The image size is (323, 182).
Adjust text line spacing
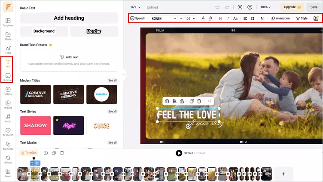point(253,18)
